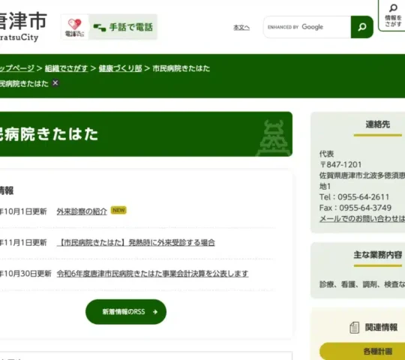Open メールでのお問い合わせ contact link
Screen dimensions: 405x360
362,218
